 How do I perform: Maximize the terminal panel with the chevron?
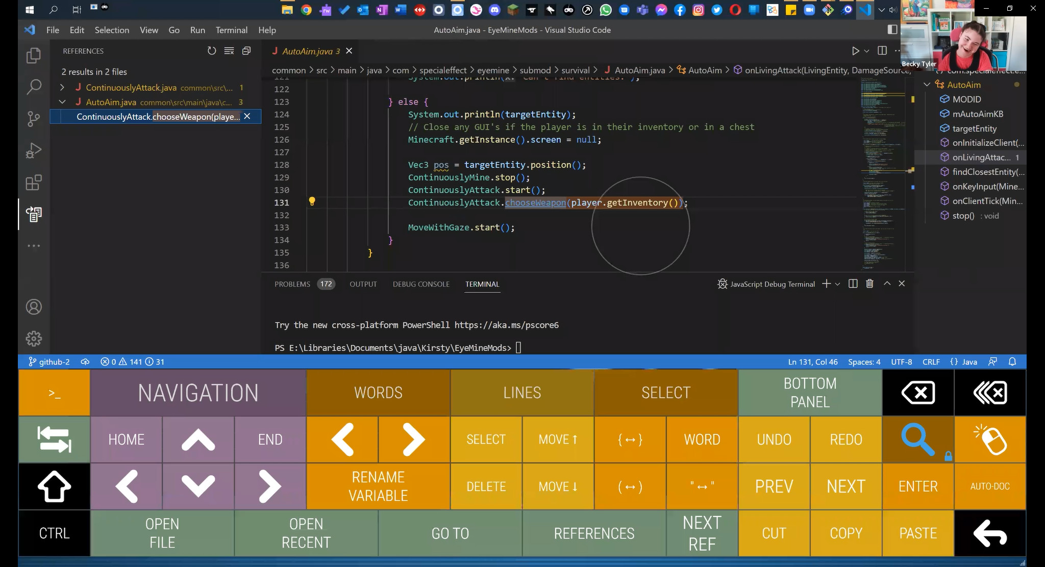[887, 283]
